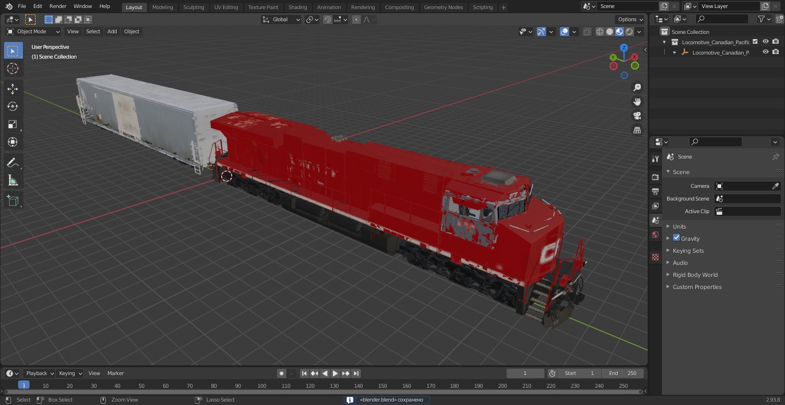The width and height of the screenshot is (785, 405).
Task: Toggle proportional editing
Action: click(x=356, y=20)
